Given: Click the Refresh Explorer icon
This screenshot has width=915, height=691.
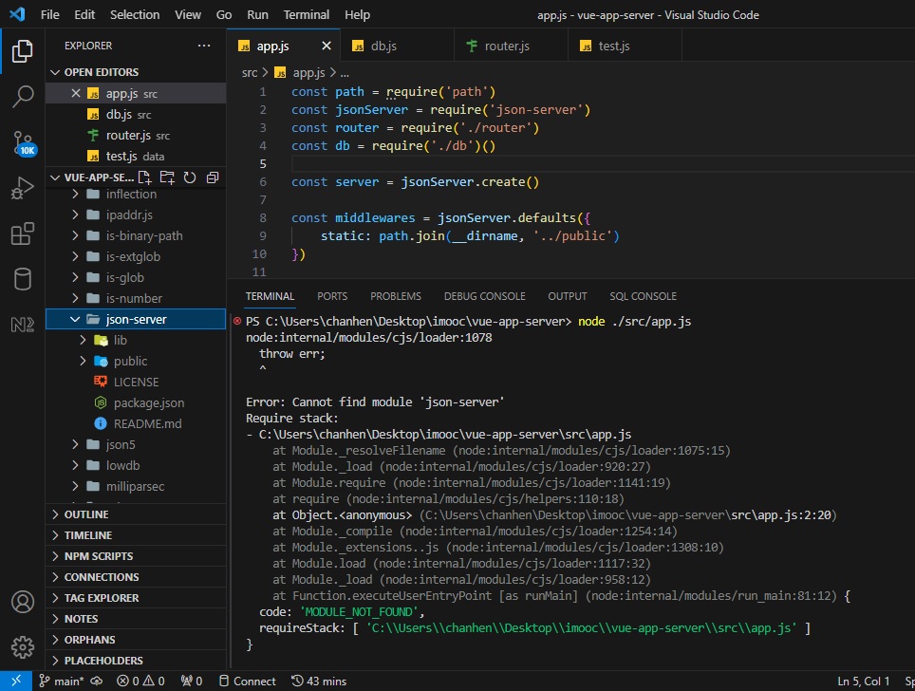Looking at the screenshot, I should click(x=190, y=177).
